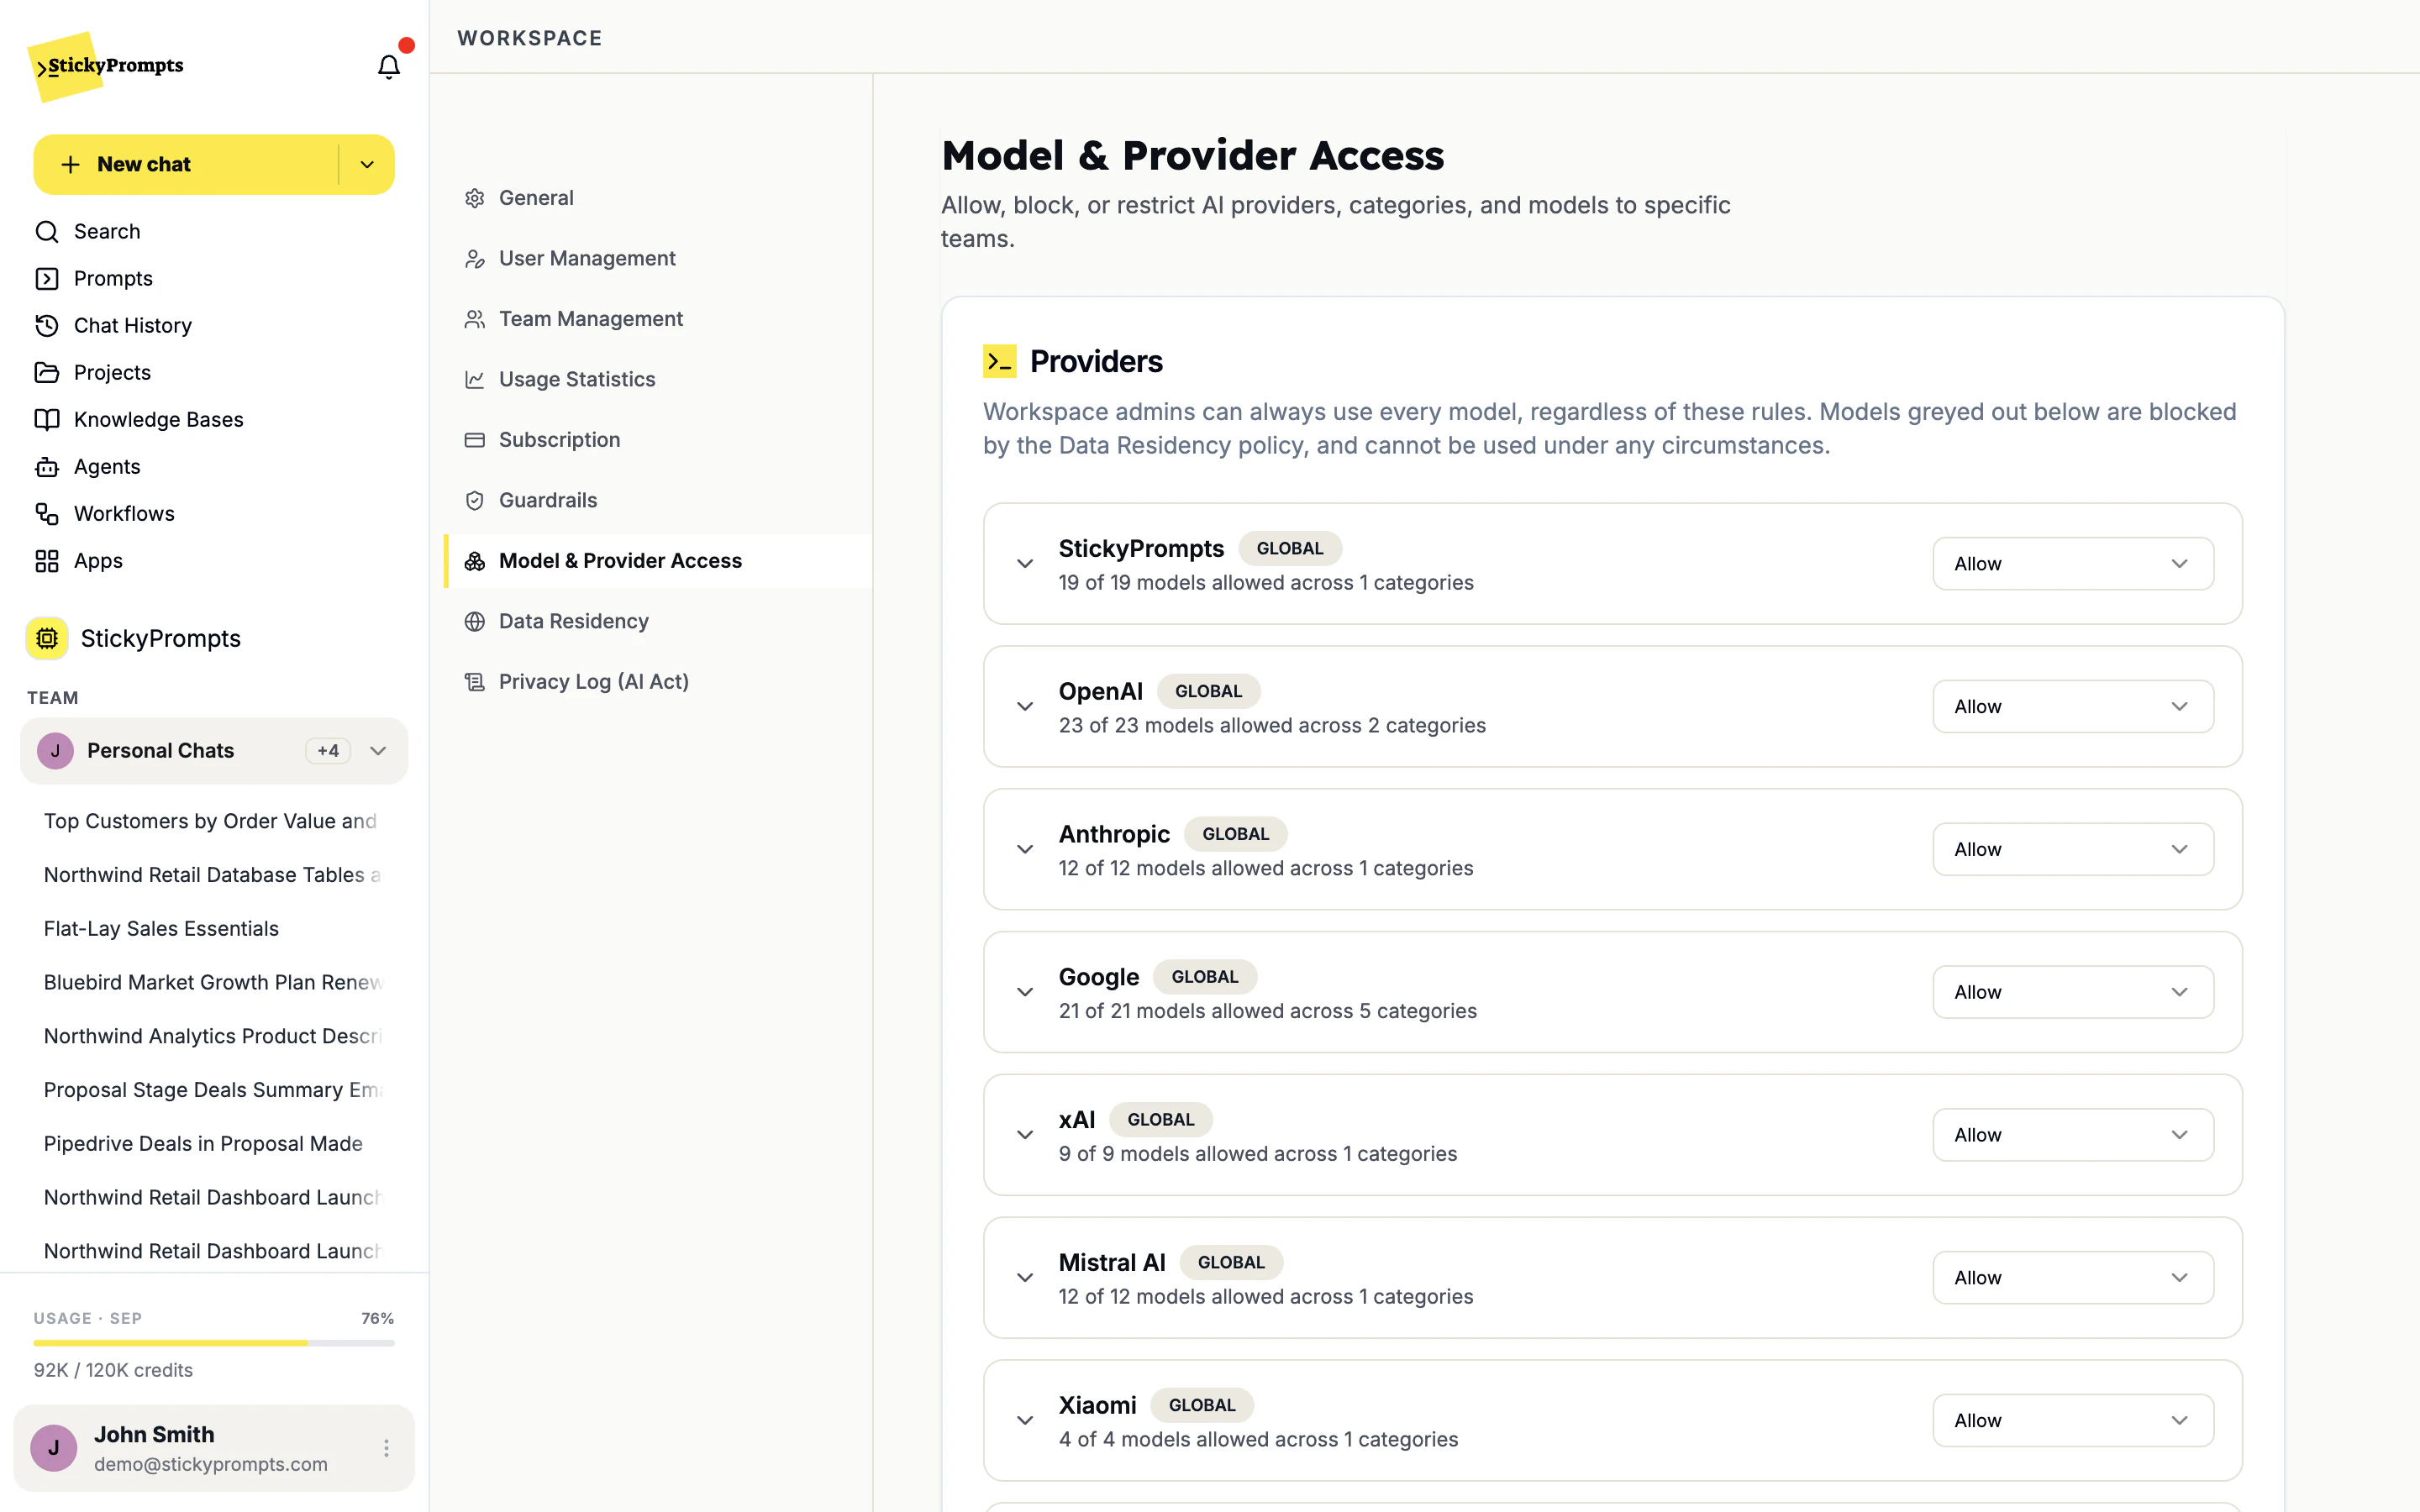
Task: Click the General gear icon
Action: click(x=475, y=198)
